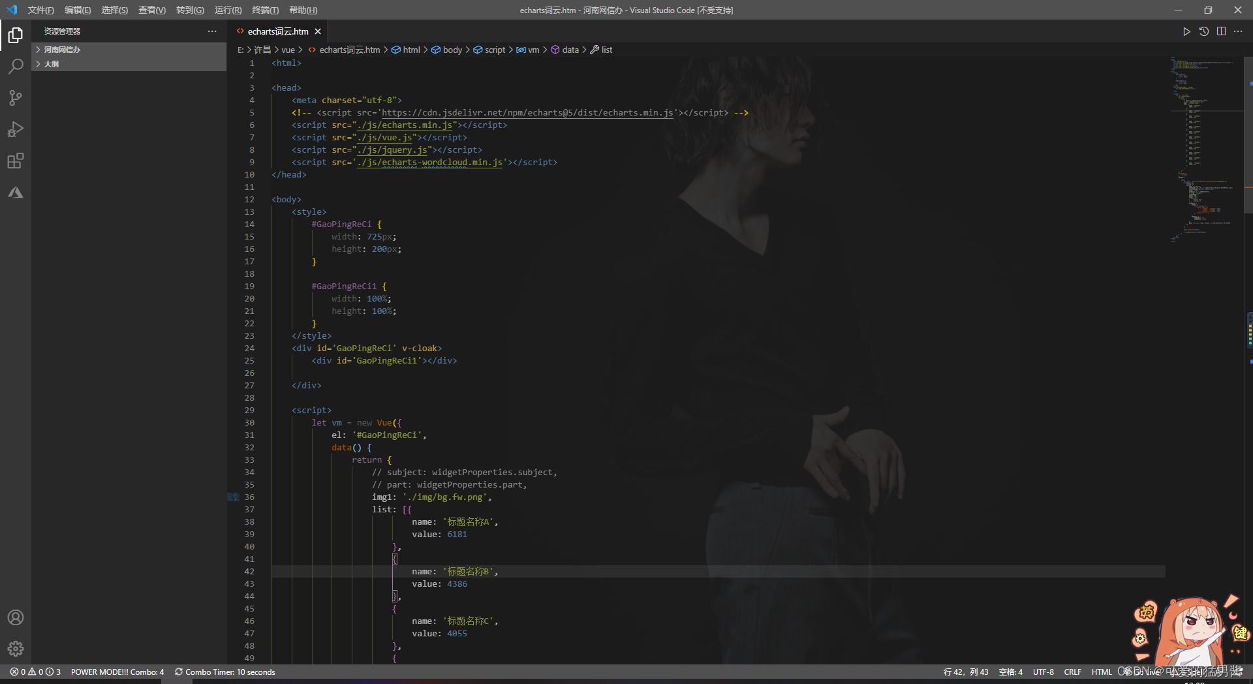This screenshot has width=1253, height=684.
Task: Open the Extensions view
Action: 16,161
